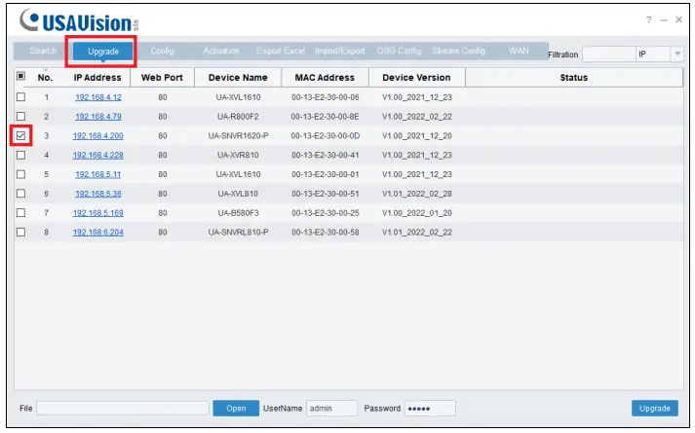Image resolution: width=695 pixels, height=433 pixels.
Task: Expand the IP filtration dropdown
Action: (x=676, y=54)
